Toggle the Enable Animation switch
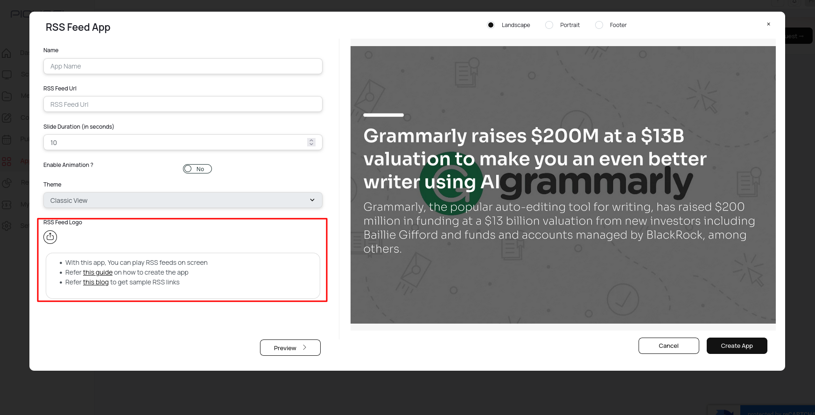 [x=197, y=169]
